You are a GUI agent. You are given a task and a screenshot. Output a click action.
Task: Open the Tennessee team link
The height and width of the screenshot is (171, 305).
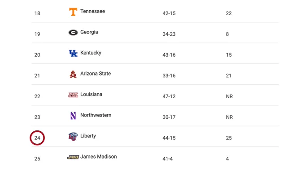pos(92,11)
